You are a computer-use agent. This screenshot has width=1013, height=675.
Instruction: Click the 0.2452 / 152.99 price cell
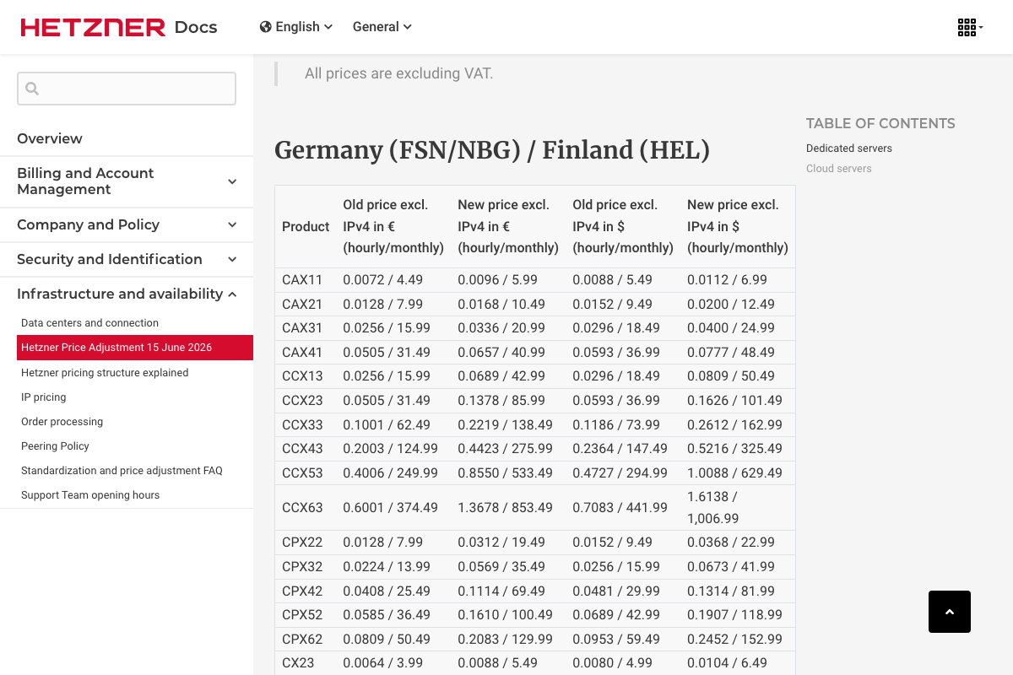click(x=738, y=639)
